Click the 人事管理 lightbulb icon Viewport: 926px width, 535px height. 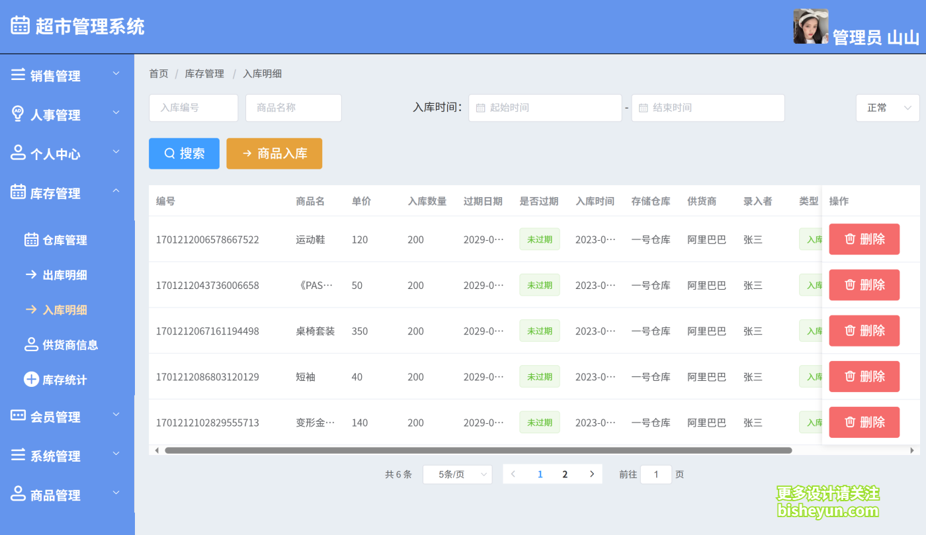pos(18,114)
